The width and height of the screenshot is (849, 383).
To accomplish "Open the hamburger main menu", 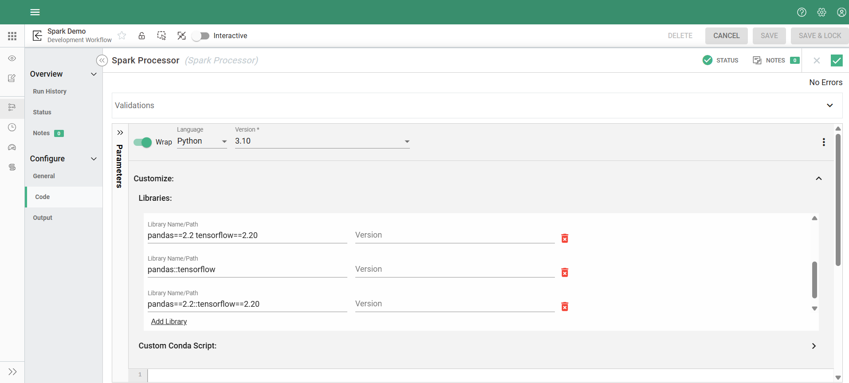I will [x=35, y=12].
